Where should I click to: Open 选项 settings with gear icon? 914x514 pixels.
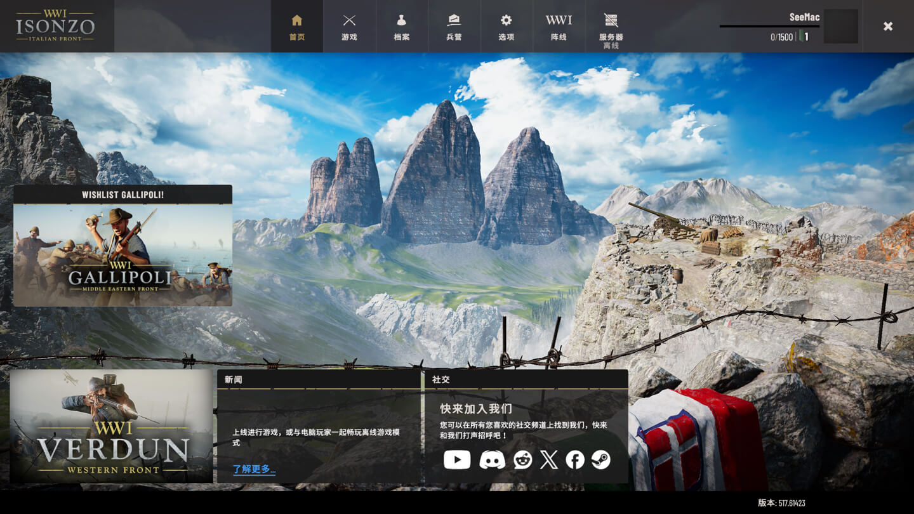[506, 27]
